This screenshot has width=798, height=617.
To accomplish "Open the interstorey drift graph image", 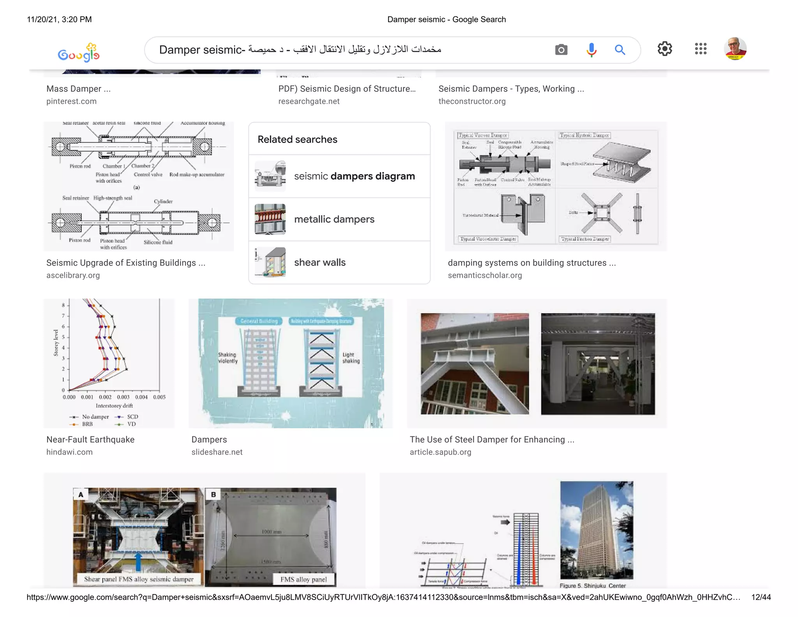I will point(109,363).
